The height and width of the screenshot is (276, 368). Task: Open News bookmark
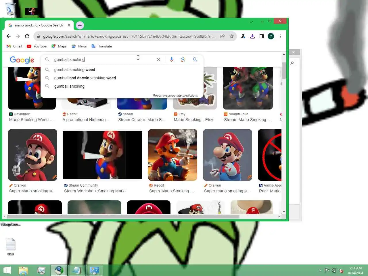79,46
